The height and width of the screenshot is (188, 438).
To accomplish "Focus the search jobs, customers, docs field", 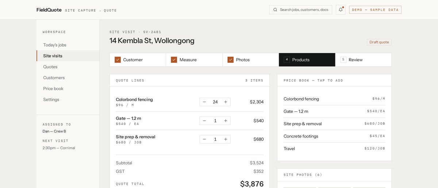I will [301, 10].
